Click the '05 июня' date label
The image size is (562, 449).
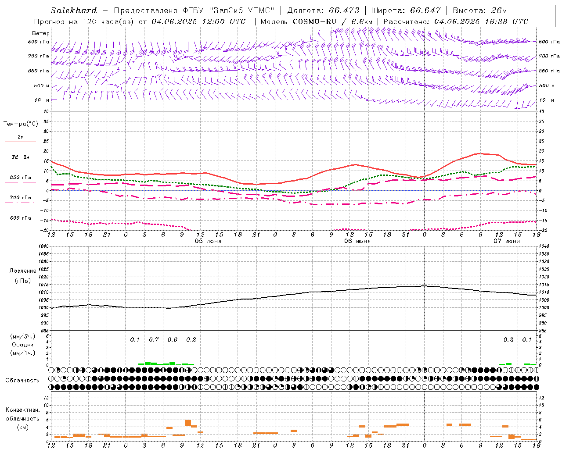pos(208,241)
